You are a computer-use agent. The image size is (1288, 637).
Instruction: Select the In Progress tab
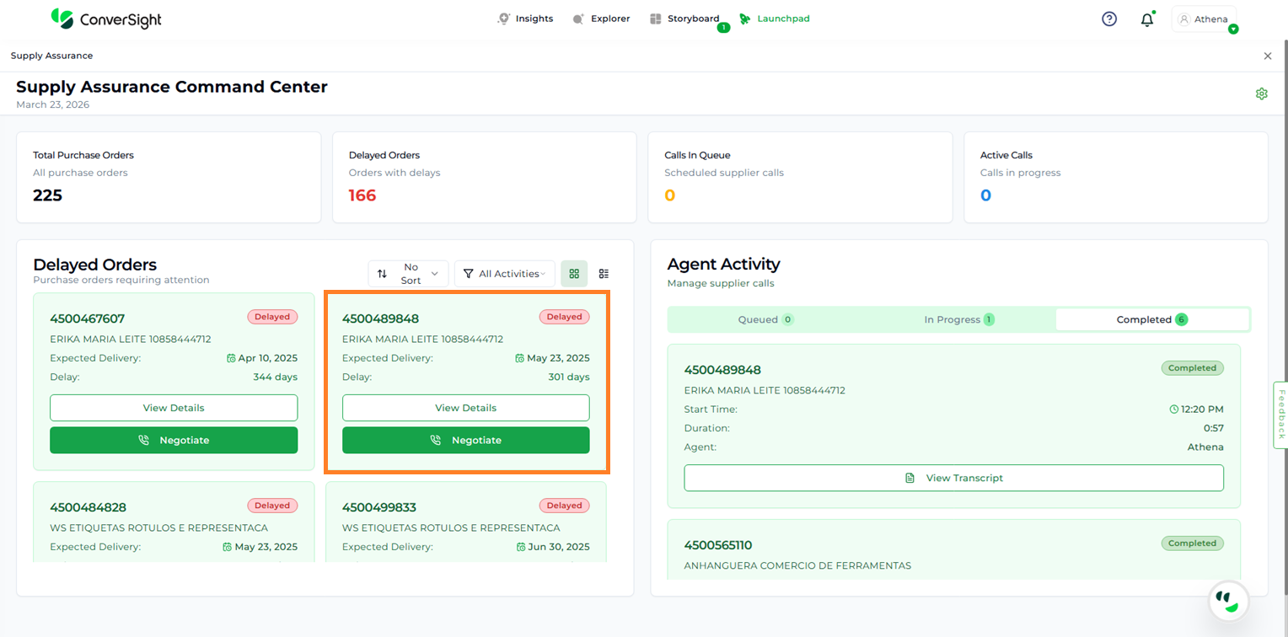958,319
